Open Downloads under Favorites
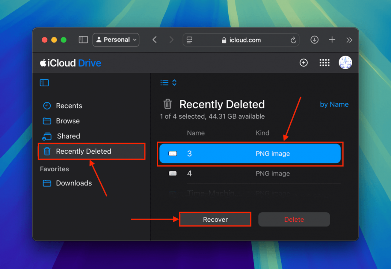 click(73, 183)
